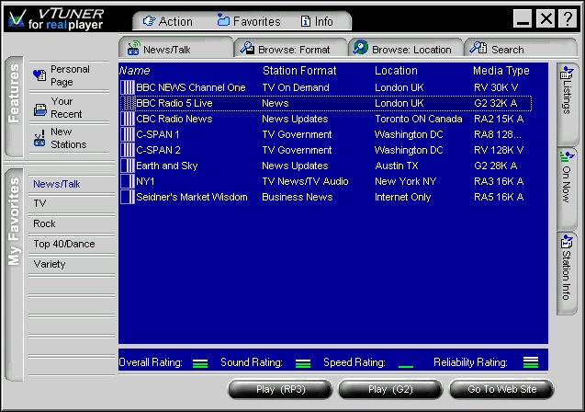Choose the Variety favorites category
Image resolution: width=585 pixels, height=412 pixels.
(x=50, y=264)
